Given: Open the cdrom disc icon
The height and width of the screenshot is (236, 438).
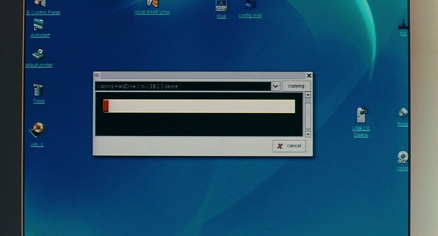Looking at the screenshot, I should tap(402, 157).
